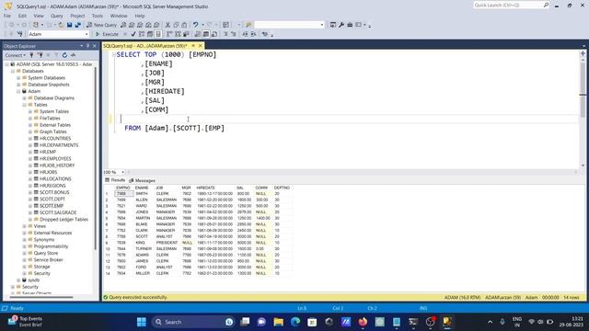Viewport: 589px width, 331px height.
Task: Toggle Results to Grid icon
Action: [206, 34]
